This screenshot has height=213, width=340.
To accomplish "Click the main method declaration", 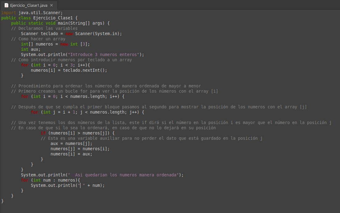I will [60, 23].
